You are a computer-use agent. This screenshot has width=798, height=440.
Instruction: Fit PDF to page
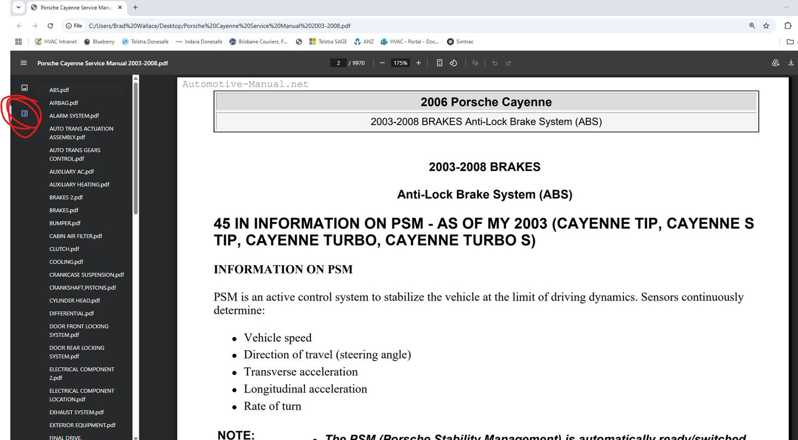coord(440,63)
